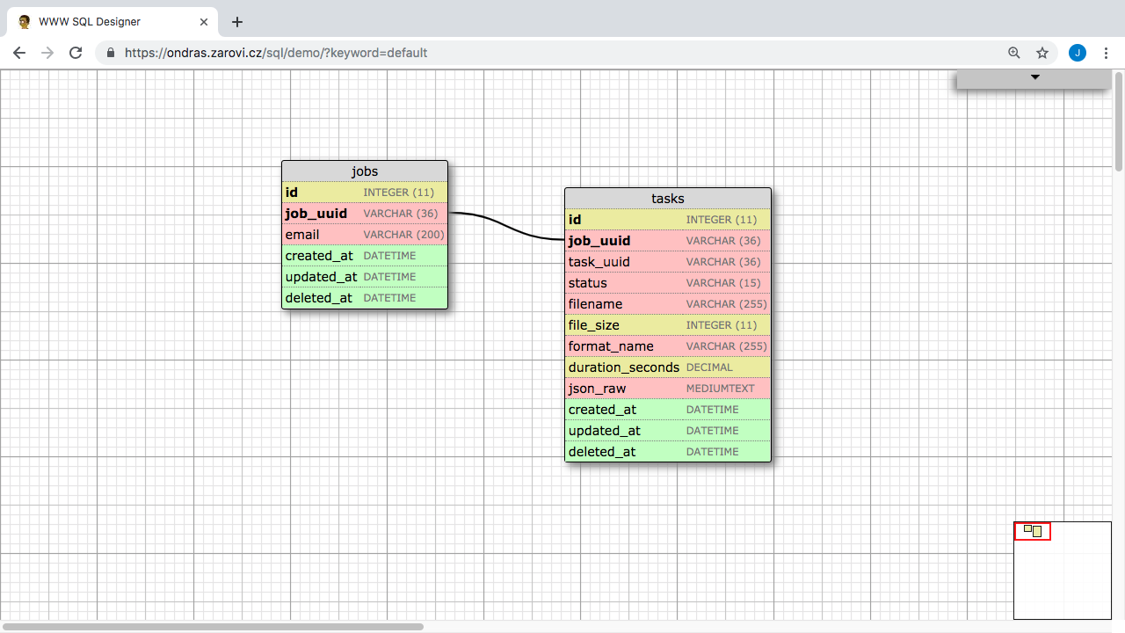Click the lock icon in the address bar

[x=111, y=53]
